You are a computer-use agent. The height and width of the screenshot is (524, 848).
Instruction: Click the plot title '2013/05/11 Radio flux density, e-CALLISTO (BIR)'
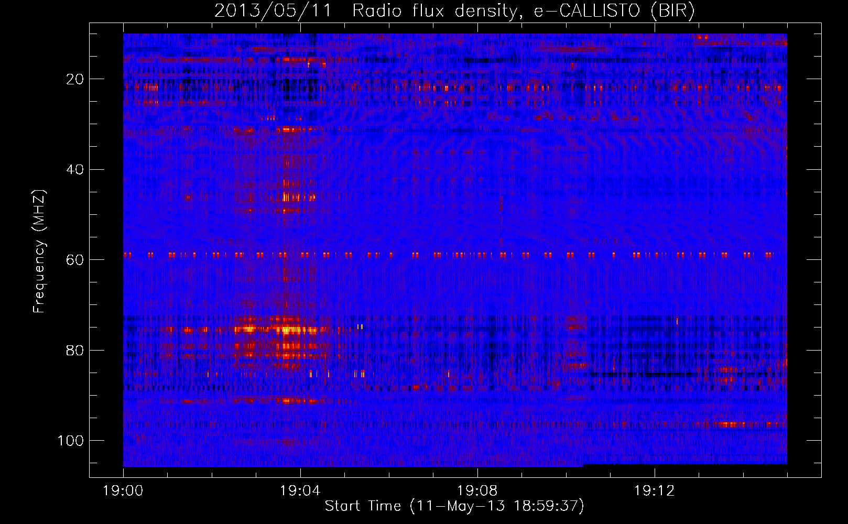(x=454, y=11)
